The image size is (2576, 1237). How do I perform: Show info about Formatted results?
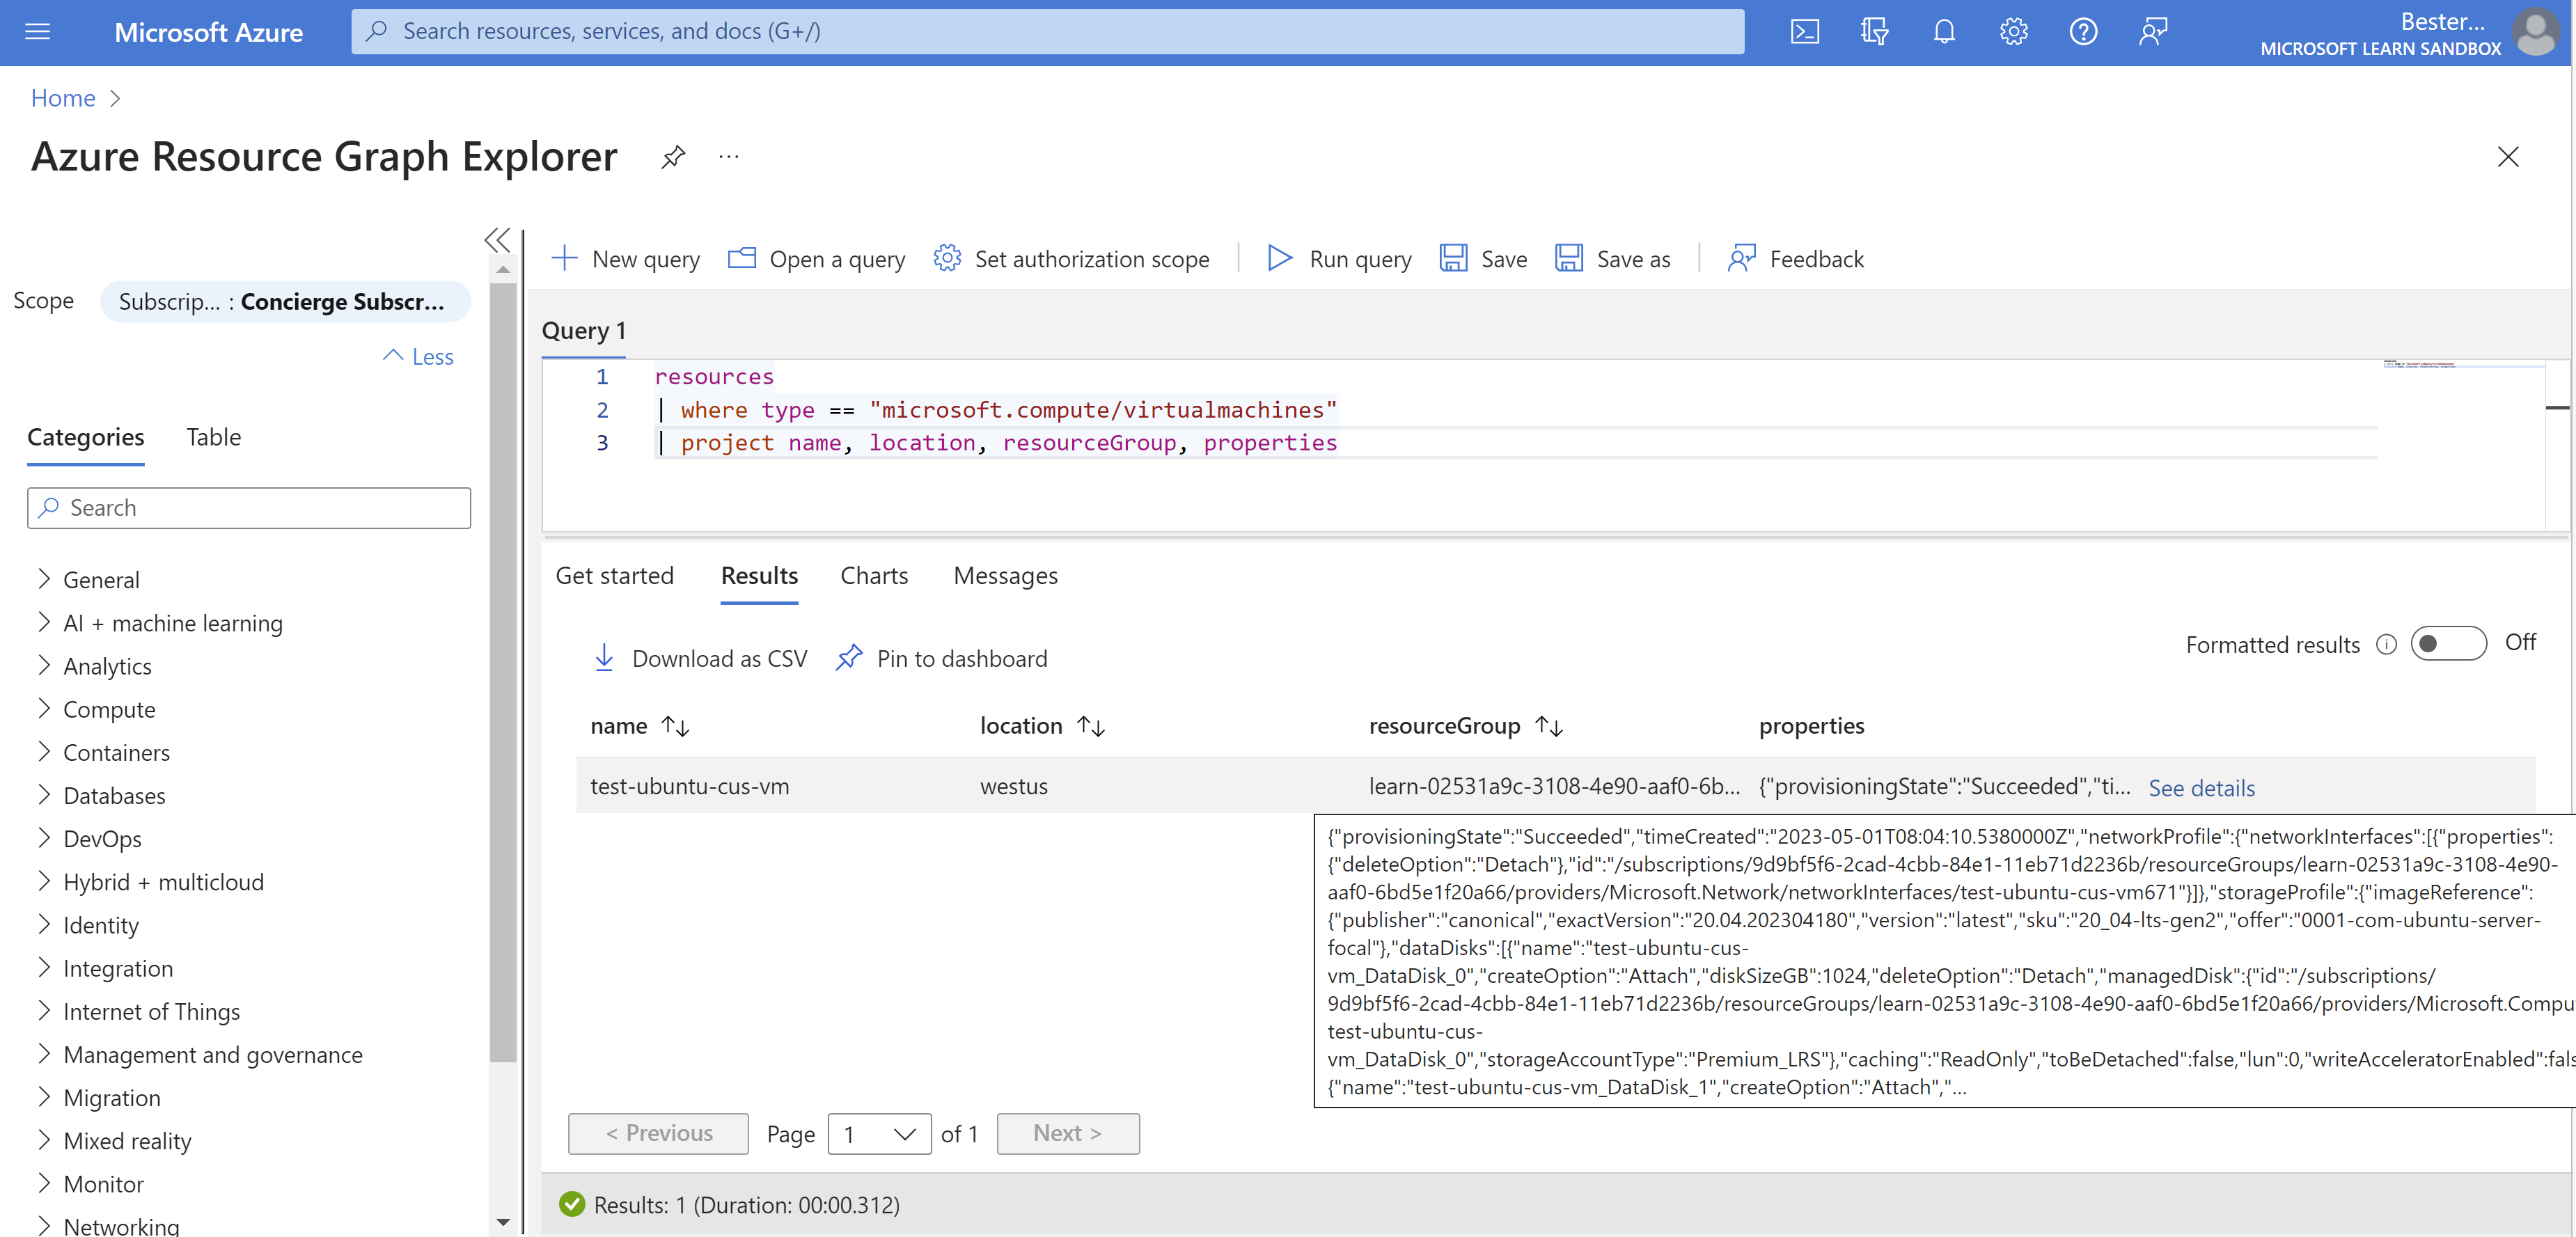(2386, 645)
